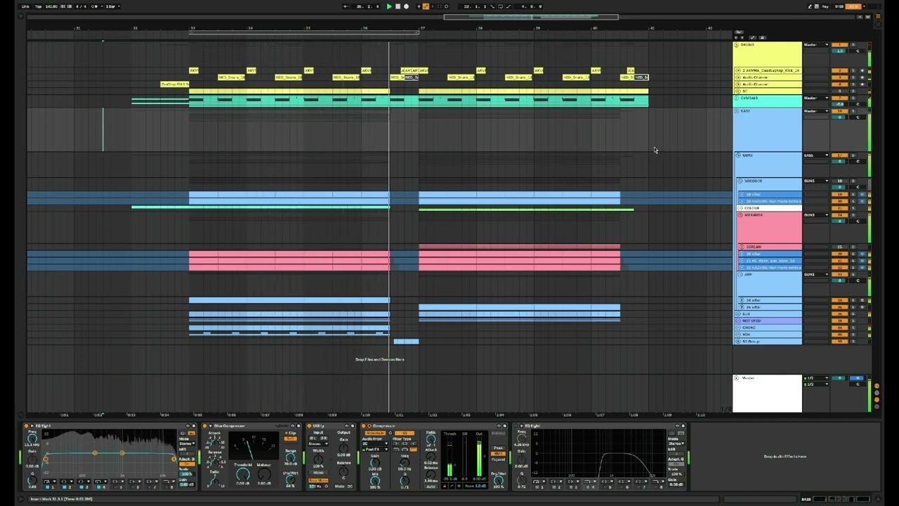Enable the Mono button in Utility

point(318,472)
